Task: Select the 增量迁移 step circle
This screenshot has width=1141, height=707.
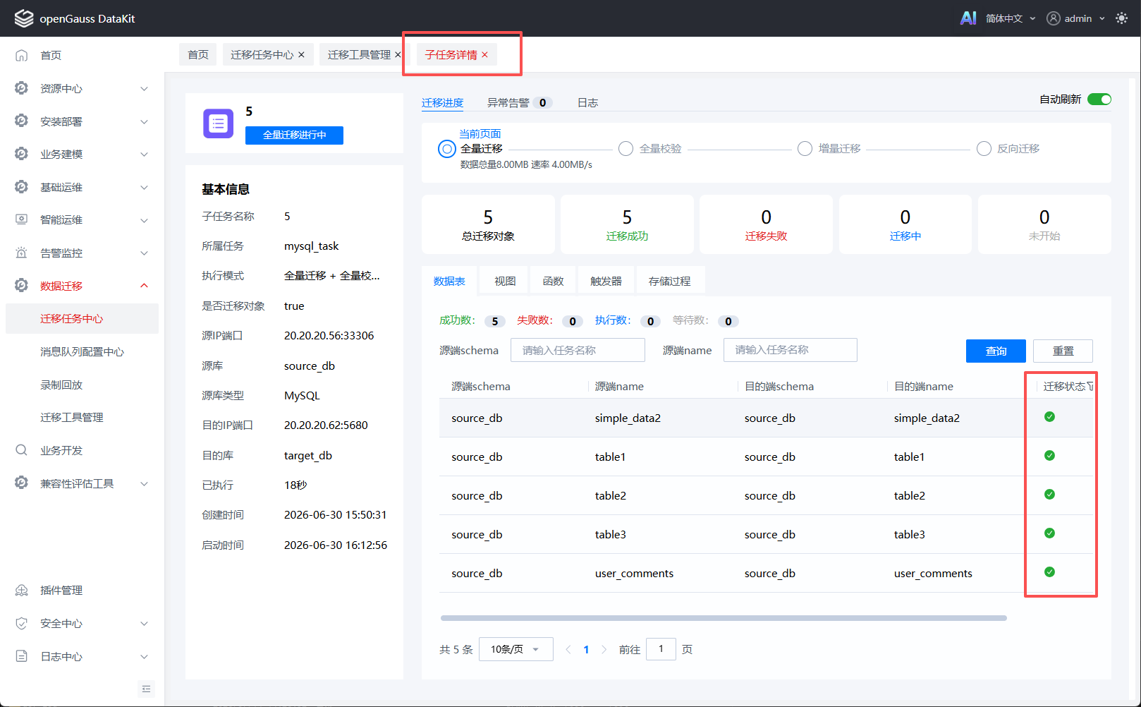Action: (x=805, y=149)
